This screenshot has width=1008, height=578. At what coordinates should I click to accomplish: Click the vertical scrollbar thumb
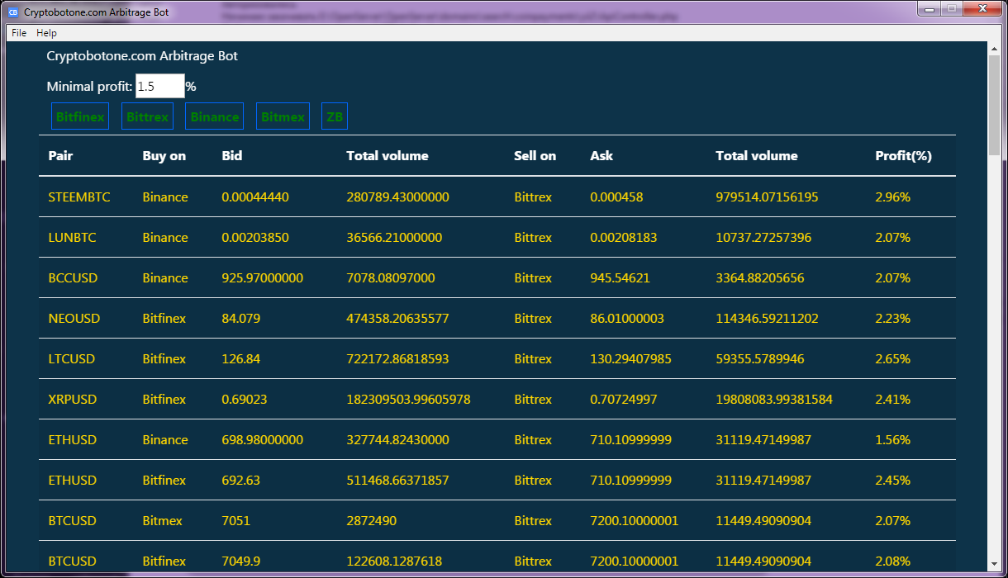coord(994,106)
